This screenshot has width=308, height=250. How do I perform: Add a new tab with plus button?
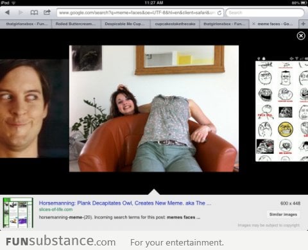303,24
